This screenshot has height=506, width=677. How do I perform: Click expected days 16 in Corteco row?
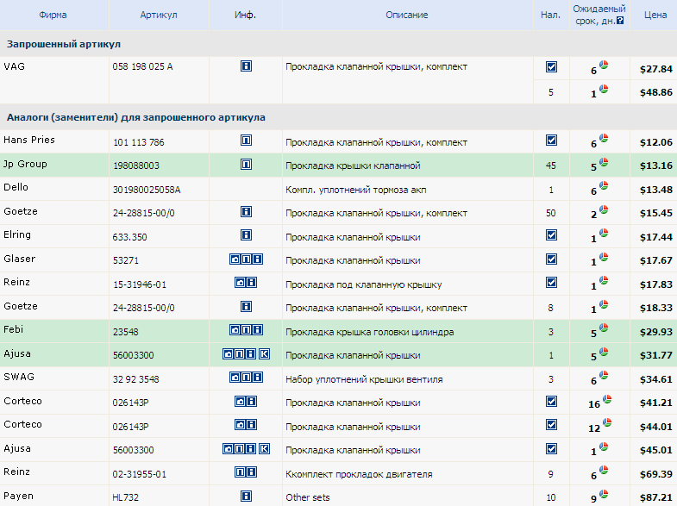594,404
